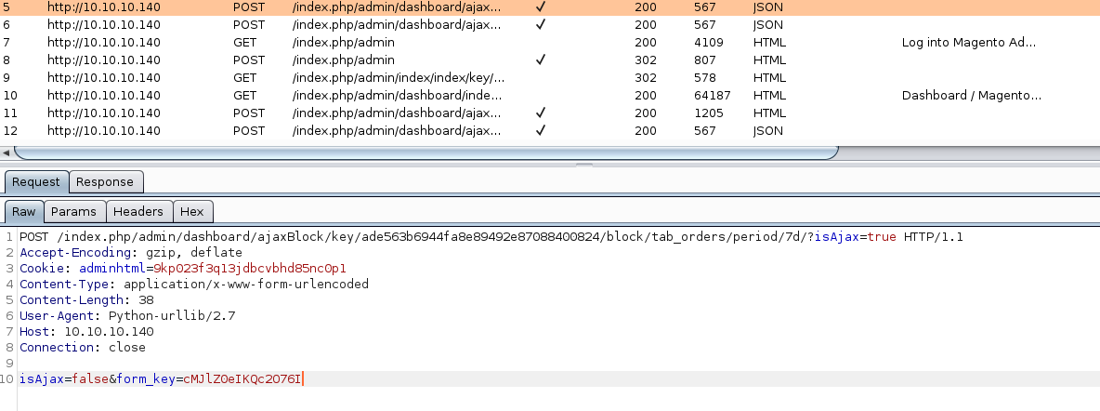Switch to the Hex view tab

click(191, 212)
